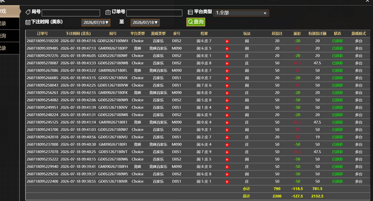Select order number 260718095310220

42,41
